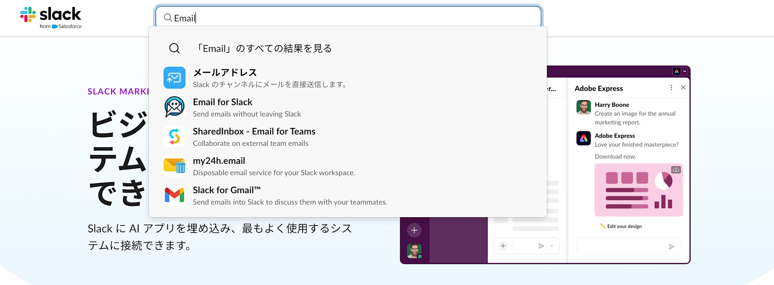
Task: Open the send options dropdown chevron
Action: (x=552, y=246)
